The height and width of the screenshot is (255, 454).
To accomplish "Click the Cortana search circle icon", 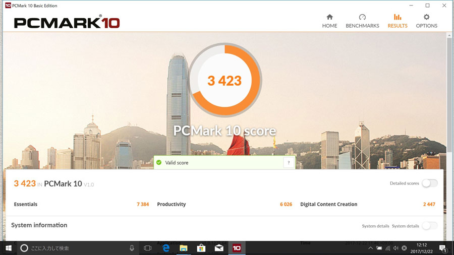I will pos(24,248).
